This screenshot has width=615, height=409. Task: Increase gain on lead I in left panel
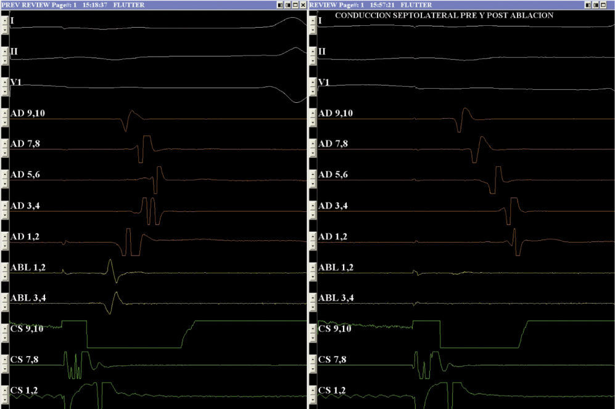tap(5, 20)
